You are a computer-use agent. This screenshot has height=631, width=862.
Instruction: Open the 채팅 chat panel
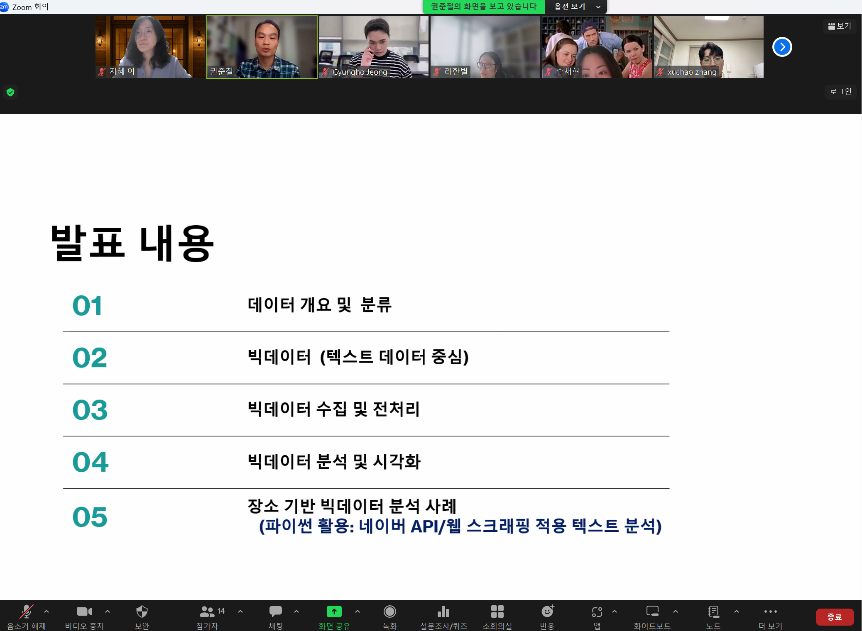pyautogui.click(x=275, y=612)
